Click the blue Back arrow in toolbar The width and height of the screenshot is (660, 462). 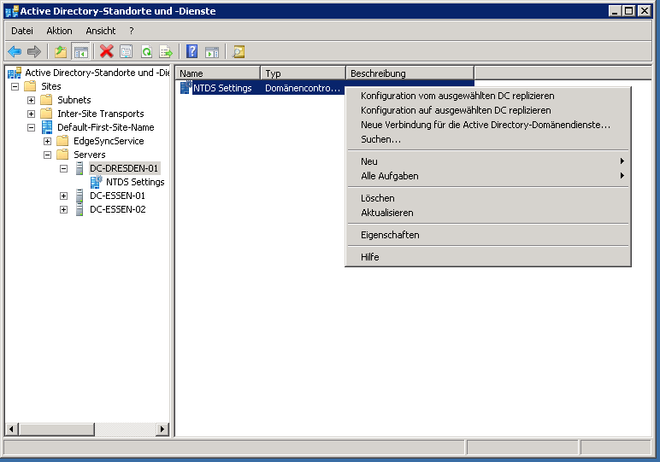coord(15,52)
